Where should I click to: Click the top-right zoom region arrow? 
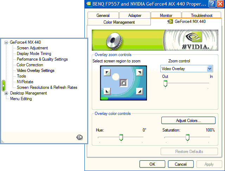coord(140,73)
